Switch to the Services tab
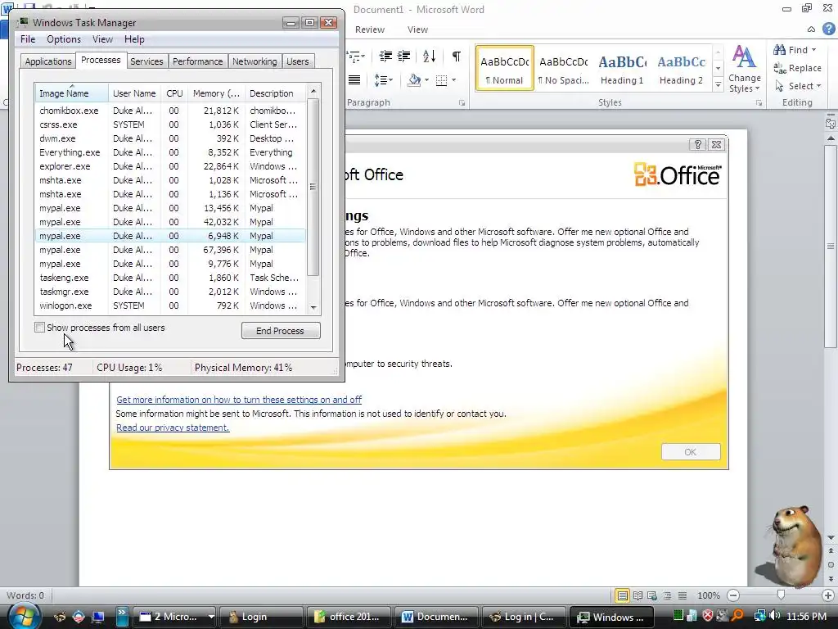This screenshot has width=838, height=629. pos(146,61)
